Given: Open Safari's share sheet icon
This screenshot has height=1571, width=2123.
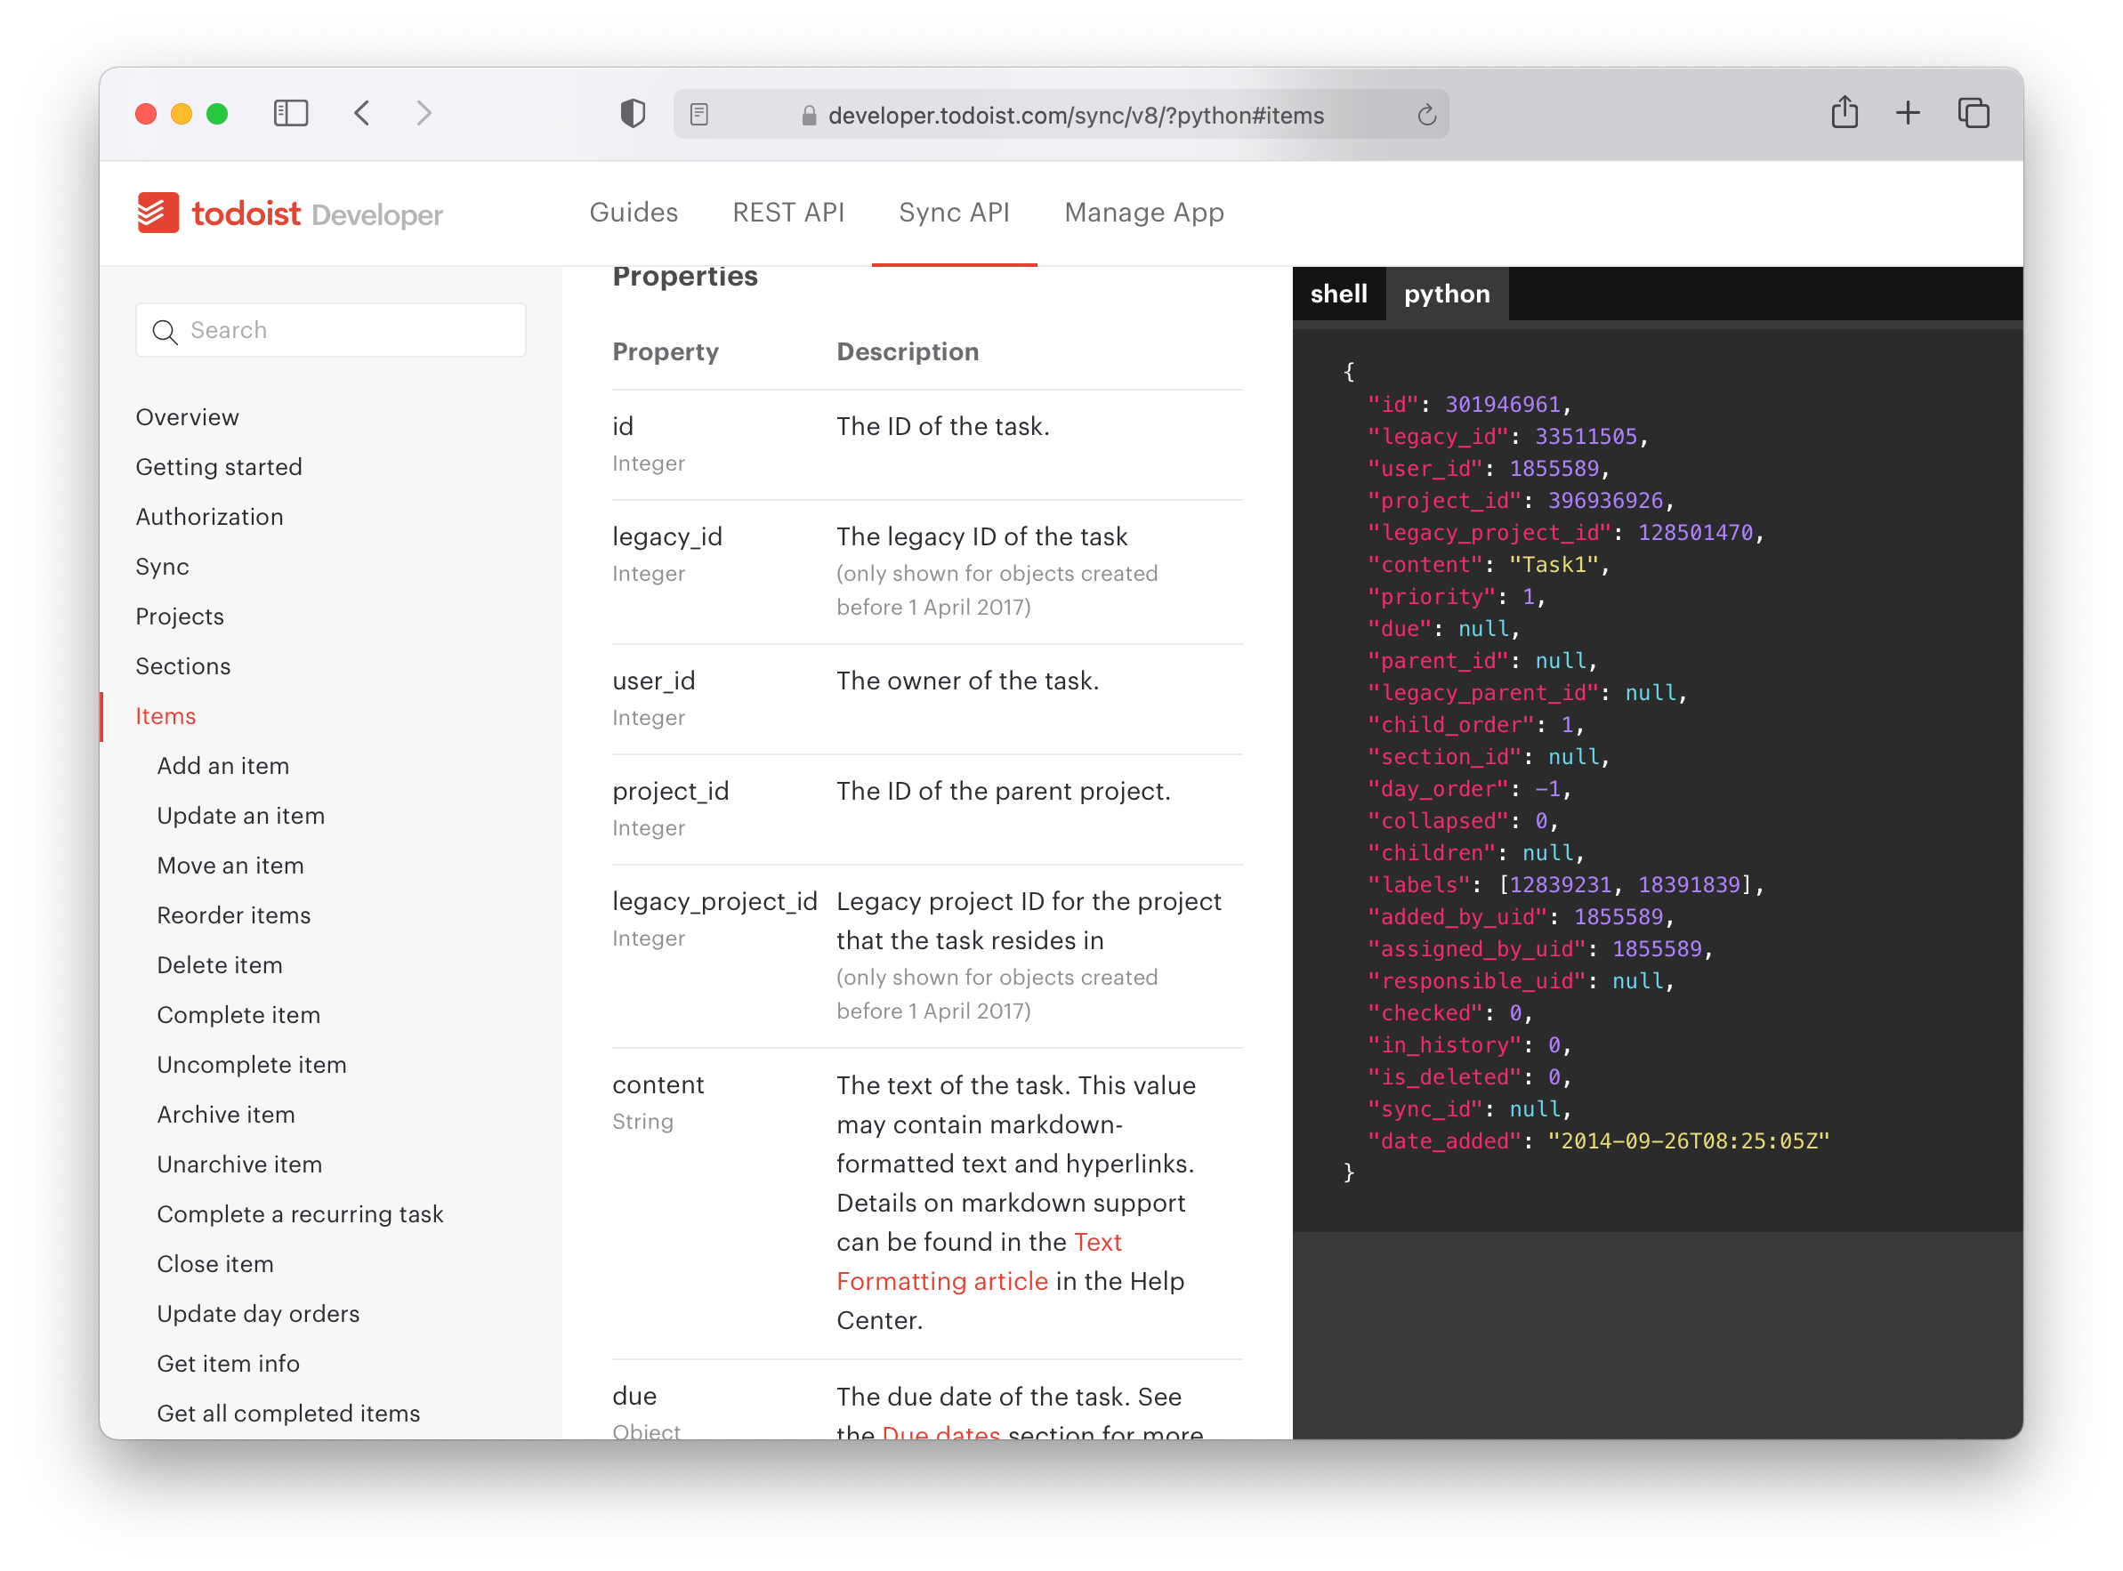Looking at the screenshot, I should coord(1845,112).
